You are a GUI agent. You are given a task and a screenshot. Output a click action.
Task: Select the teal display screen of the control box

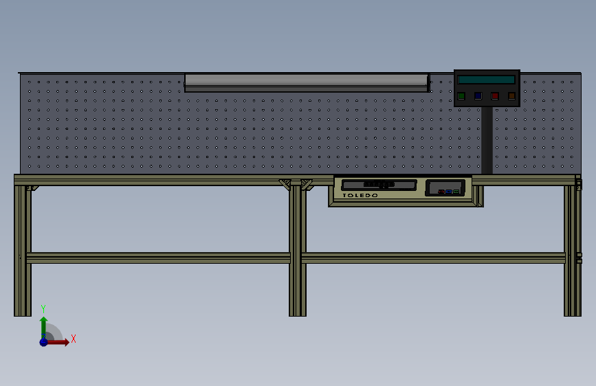487,80
